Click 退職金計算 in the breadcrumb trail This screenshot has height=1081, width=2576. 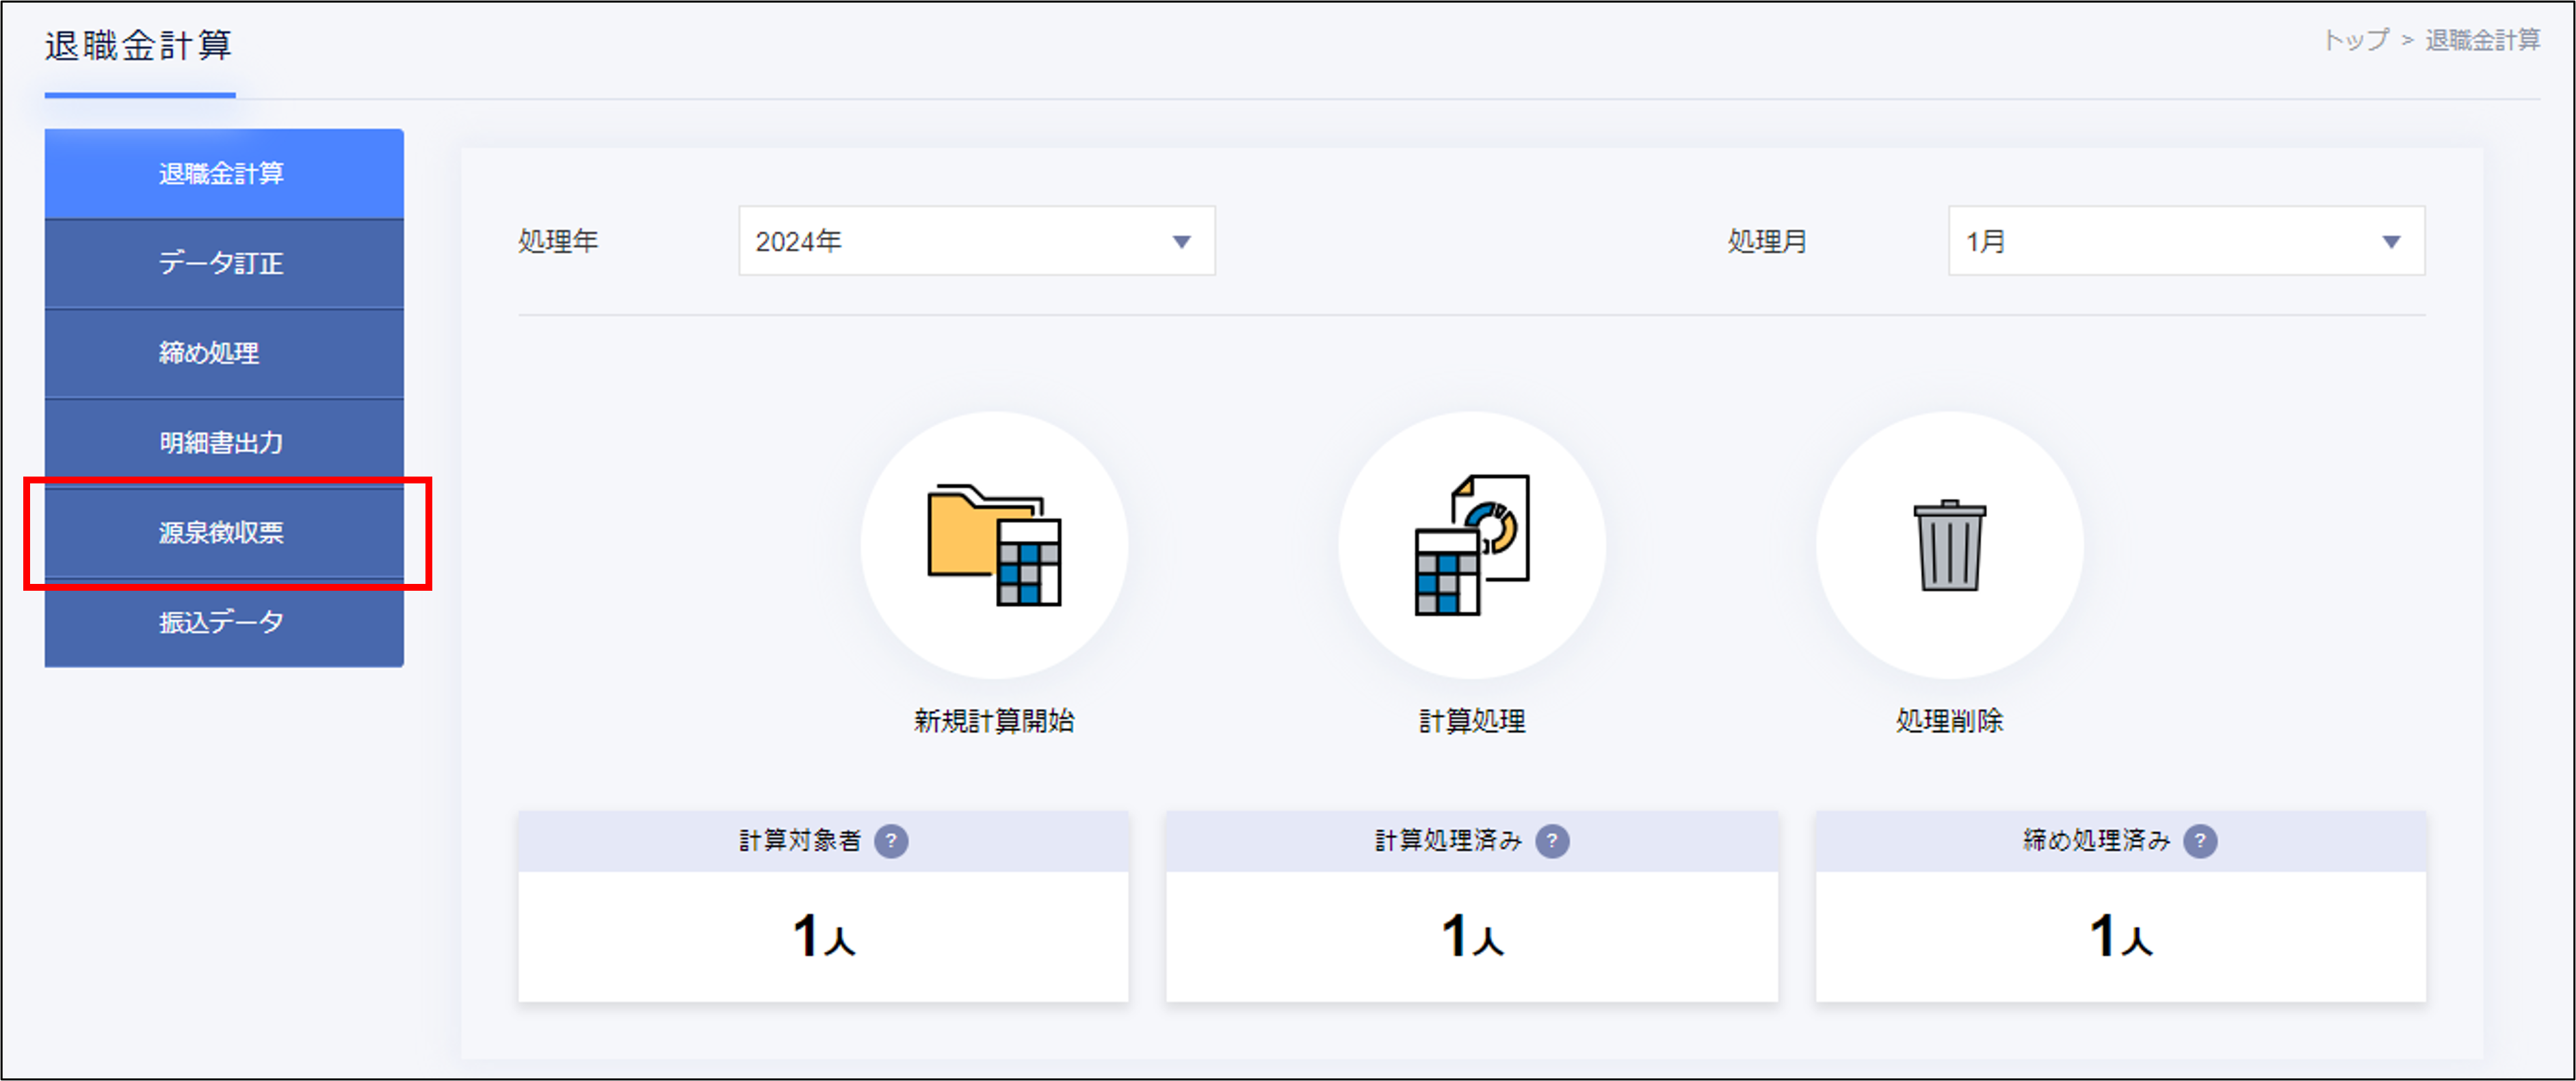2486,41
